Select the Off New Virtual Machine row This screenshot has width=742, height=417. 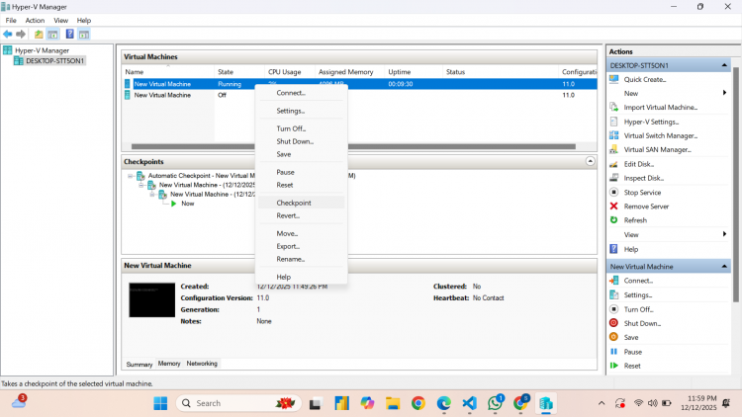click(x=359, y=95)
